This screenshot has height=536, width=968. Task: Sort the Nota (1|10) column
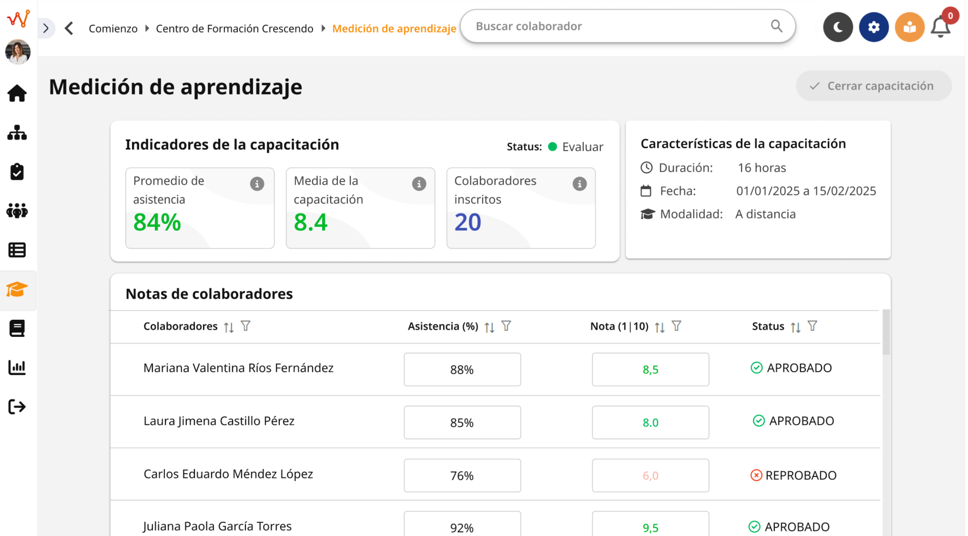(x=660, y=327)
